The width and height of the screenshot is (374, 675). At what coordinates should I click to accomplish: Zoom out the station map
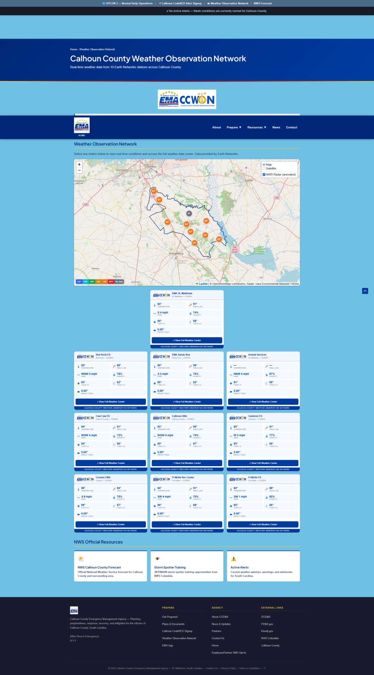click(79, 170)
